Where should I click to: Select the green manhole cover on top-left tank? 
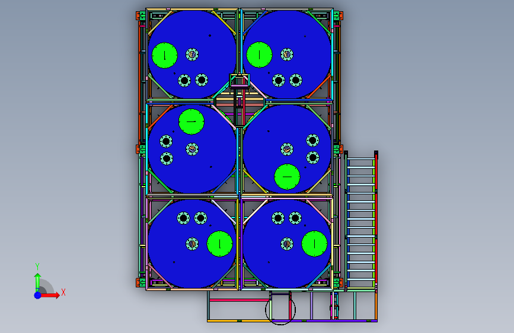coord(165,55)
